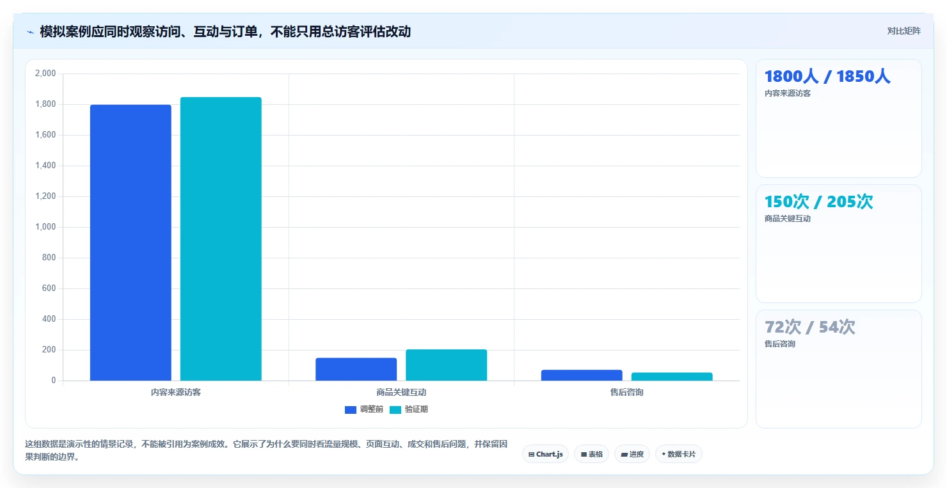947x488 pixels.
Task: Click the cyan 售后咨询 bar
Action: (672, 376)
